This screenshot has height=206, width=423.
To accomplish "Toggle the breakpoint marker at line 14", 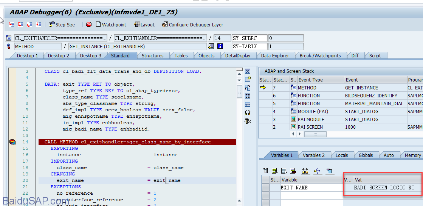I will click(12, 142).
